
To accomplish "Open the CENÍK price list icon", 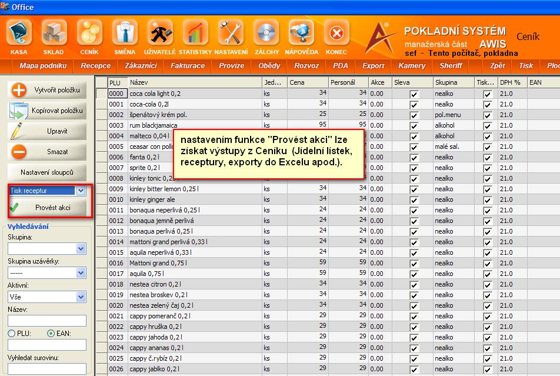I will (89, 33).
